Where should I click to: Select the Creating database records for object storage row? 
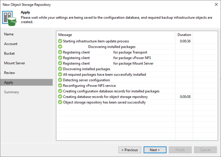point(105,97)
